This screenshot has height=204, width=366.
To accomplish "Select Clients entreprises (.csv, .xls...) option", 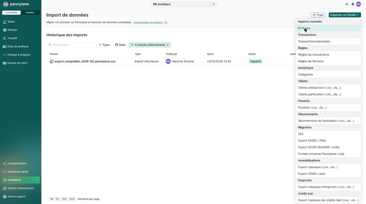I will point(328,88).
